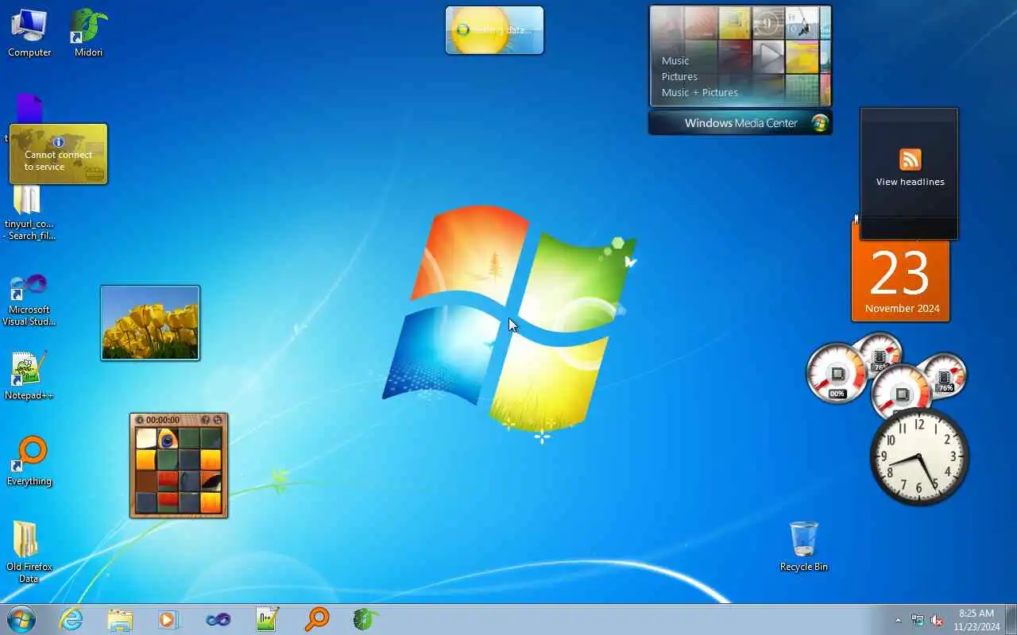Click the 'November 2024' calendar label
The image size is (1017, 635).
click(902, 308)
